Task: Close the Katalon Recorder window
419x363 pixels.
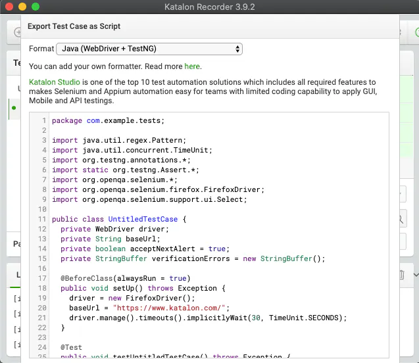Action: tap(9, 7)
